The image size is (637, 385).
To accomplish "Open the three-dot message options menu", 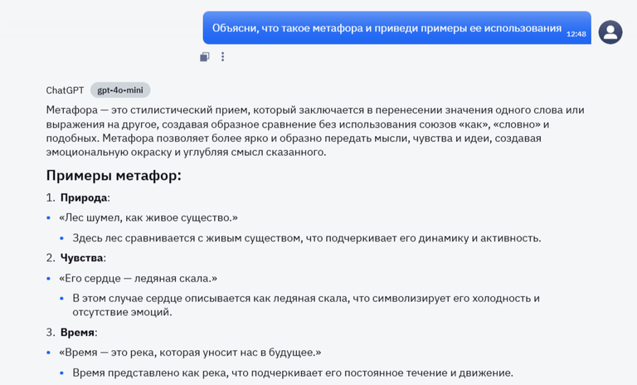I will [x=222, y=56].
